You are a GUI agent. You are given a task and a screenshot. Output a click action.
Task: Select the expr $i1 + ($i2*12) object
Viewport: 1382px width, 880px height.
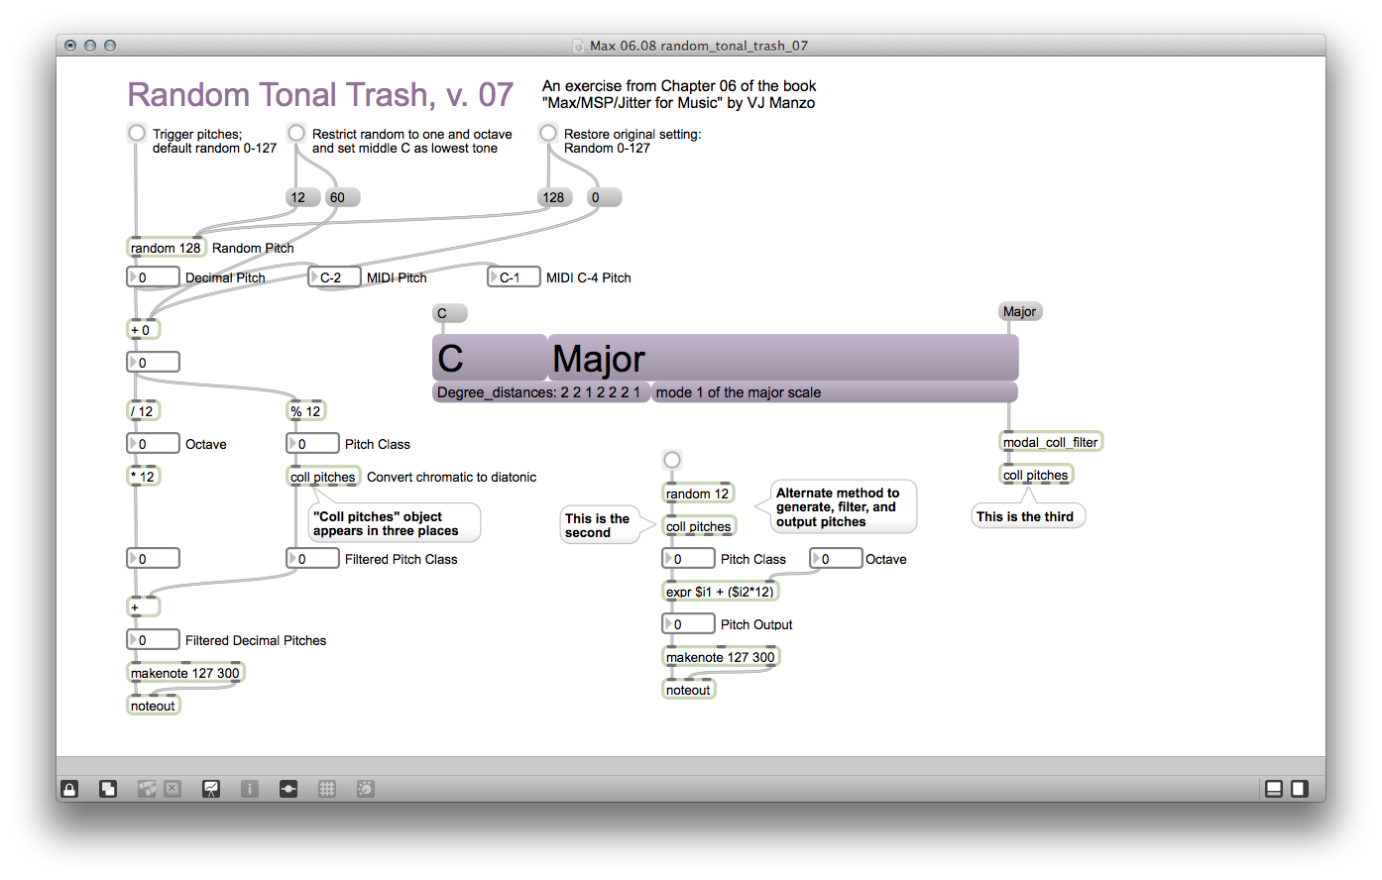point(721,592)
